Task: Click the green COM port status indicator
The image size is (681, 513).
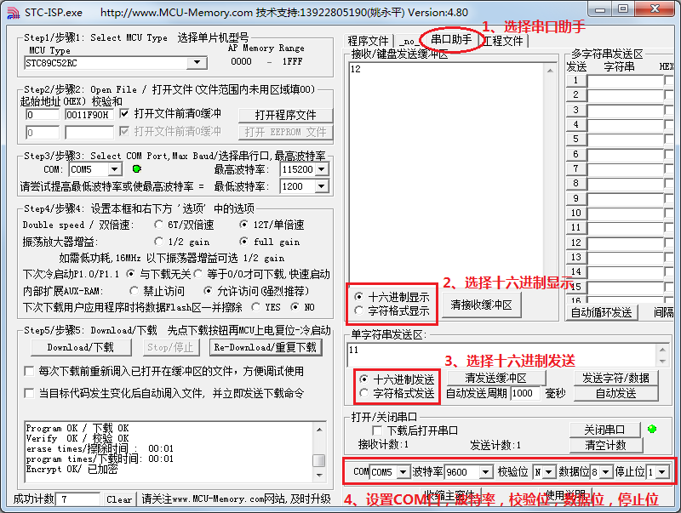Action: click(136, 168)
